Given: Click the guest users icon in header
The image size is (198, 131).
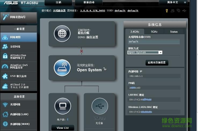Looking at the screenshot, I should pyautogui.click(x=173, y=11).
